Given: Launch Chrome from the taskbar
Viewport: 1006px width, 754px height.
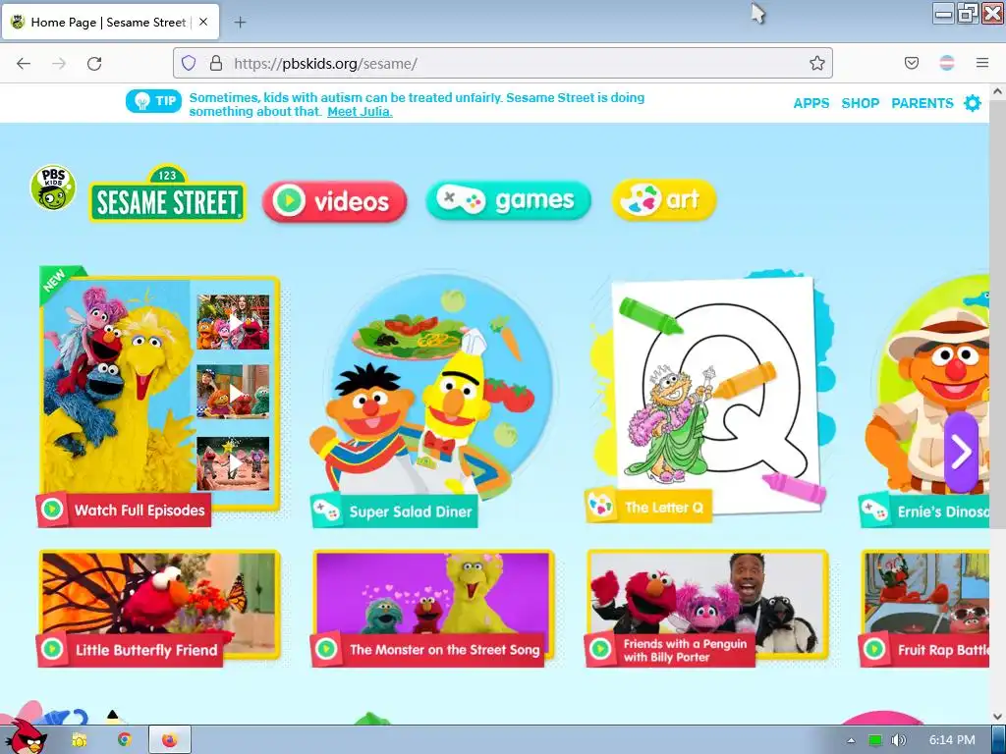Looking at the screenshot, I should click(x=124, y=740).
